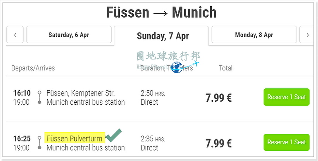Reserve 1 seat on the 16:25 departure
This screenshot has height=161, width=318.
coord(286,142)
